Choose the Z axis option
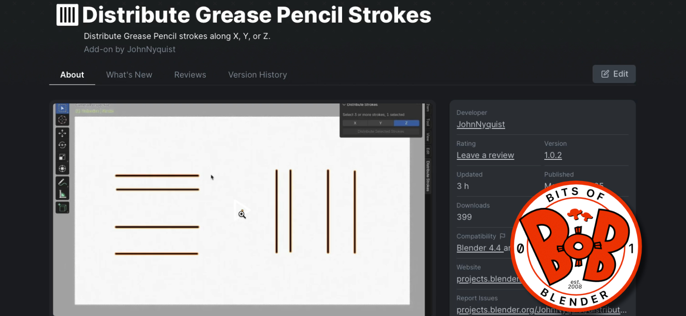686x316 pixels. pyautogui.click(x=406, y=123)
